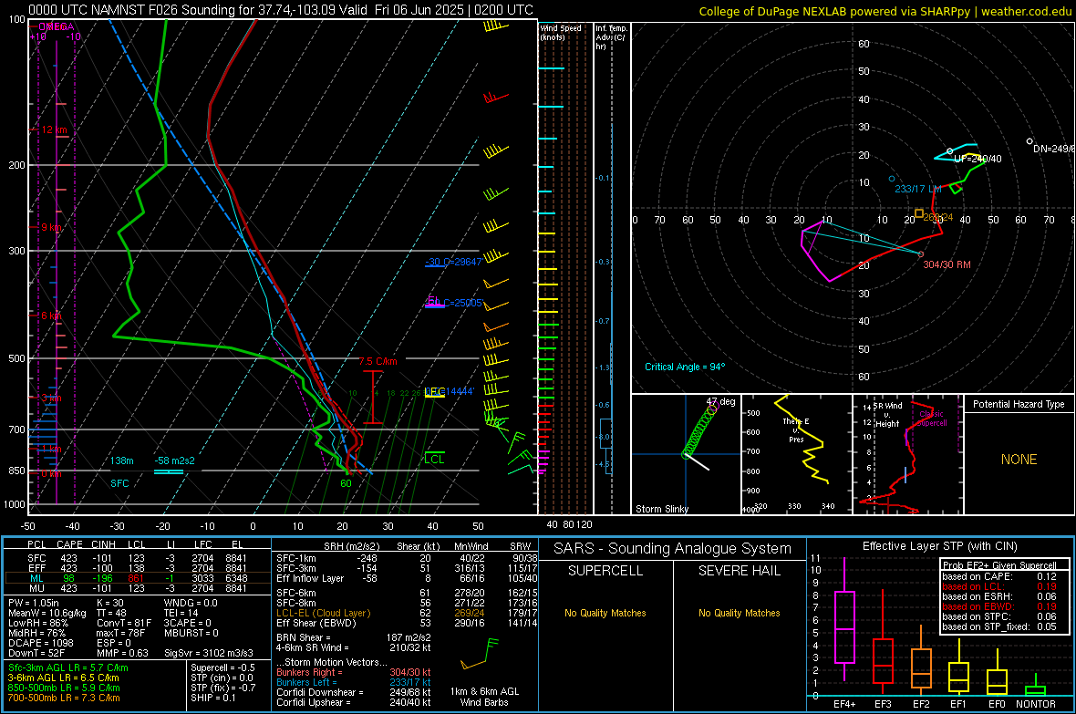1076x714 pixels.
Task: Open the weather.cod.edu credit link
Action: point(1026,11)
